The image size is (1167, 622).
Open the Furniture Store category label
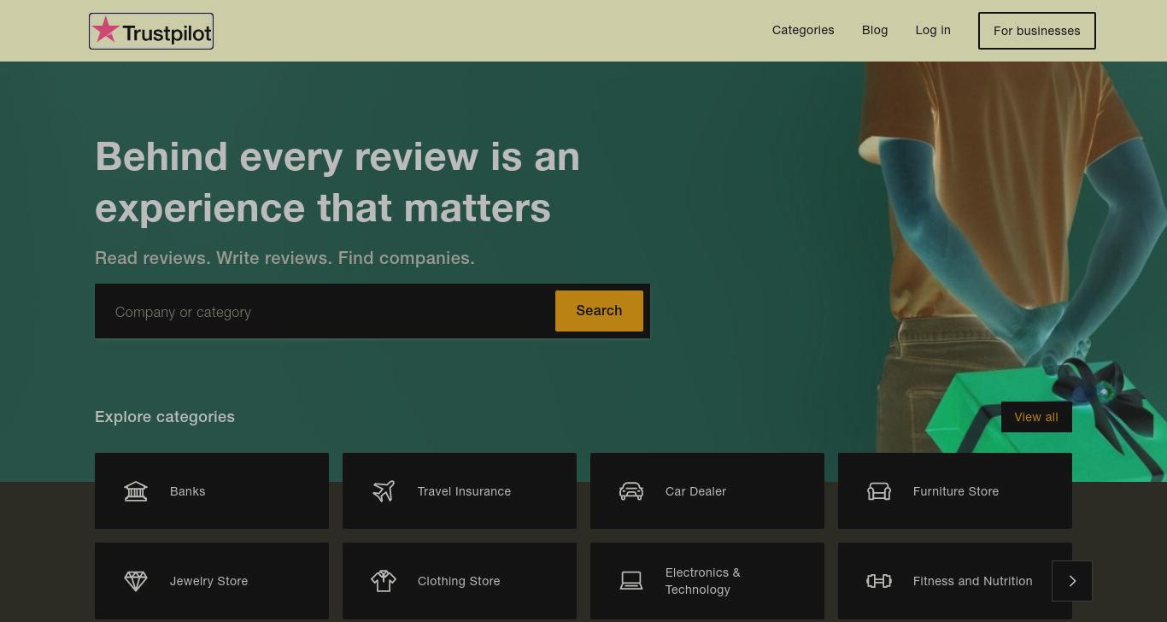click(x=956, y=491)
